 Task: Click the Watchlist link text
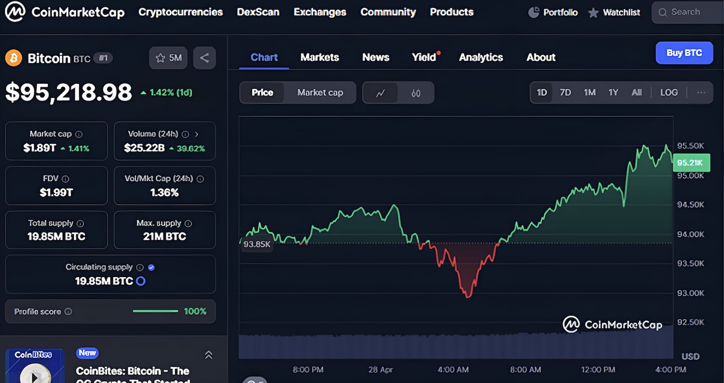coord(621,13)
